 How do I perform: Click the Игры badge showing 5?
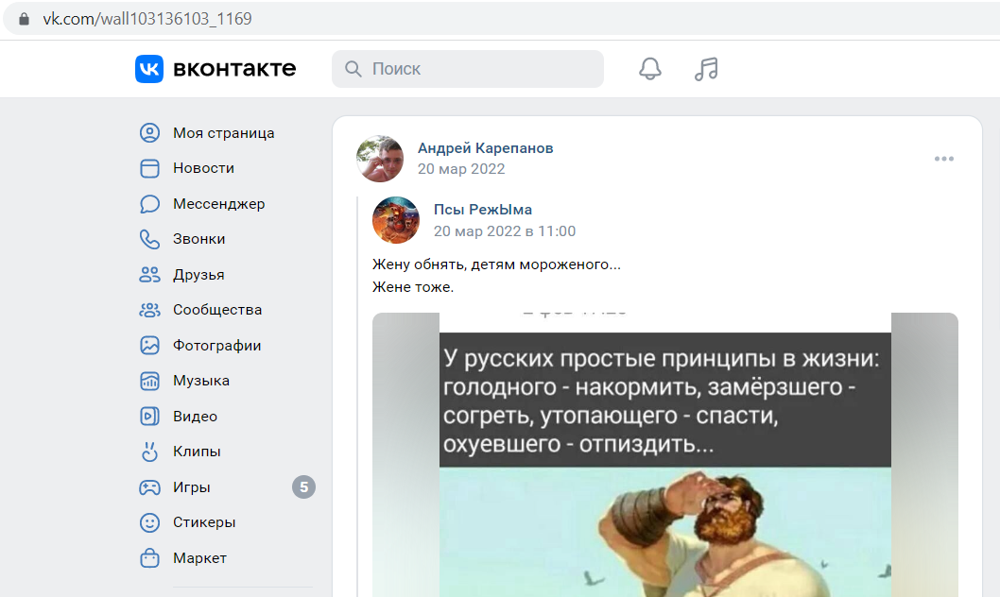303,487
